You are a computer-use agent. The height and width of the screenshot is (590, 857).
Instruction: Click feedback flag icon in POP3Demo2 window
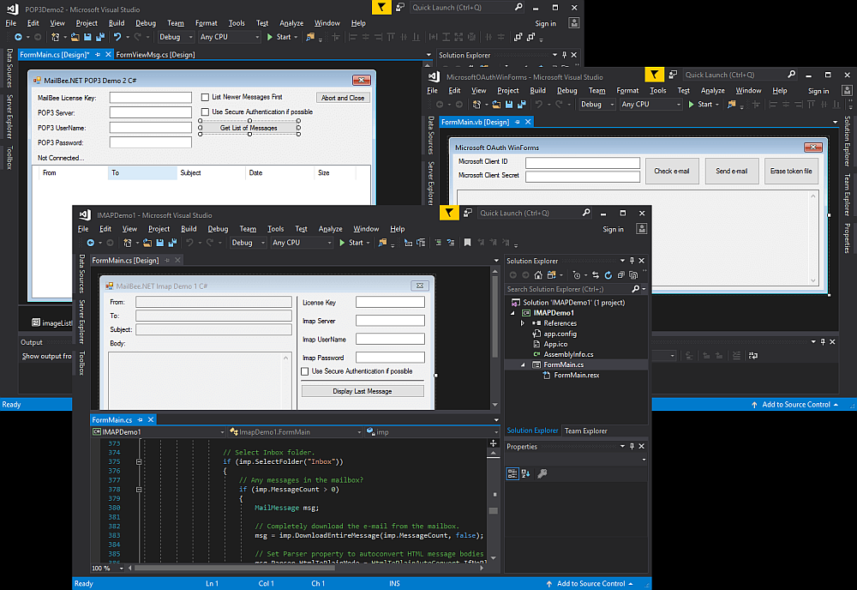point(381,7)
